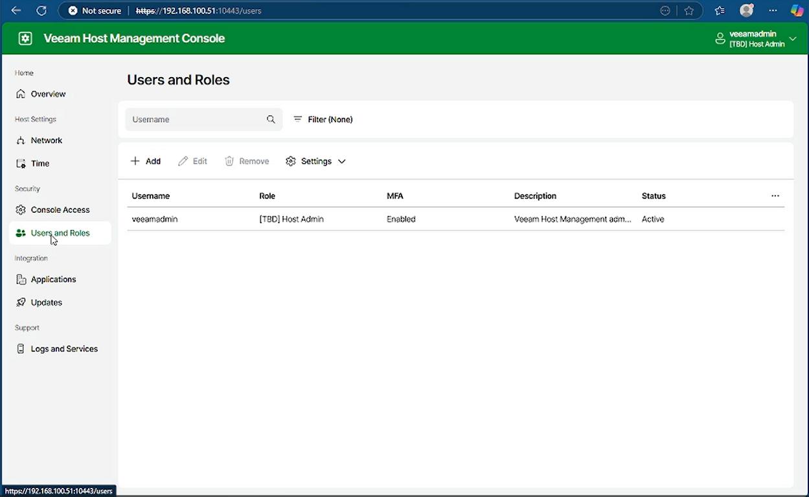Open the Updates section
The width and height of the screenshot is (809, 497).
pyautogui.click(x=46, y=302)
